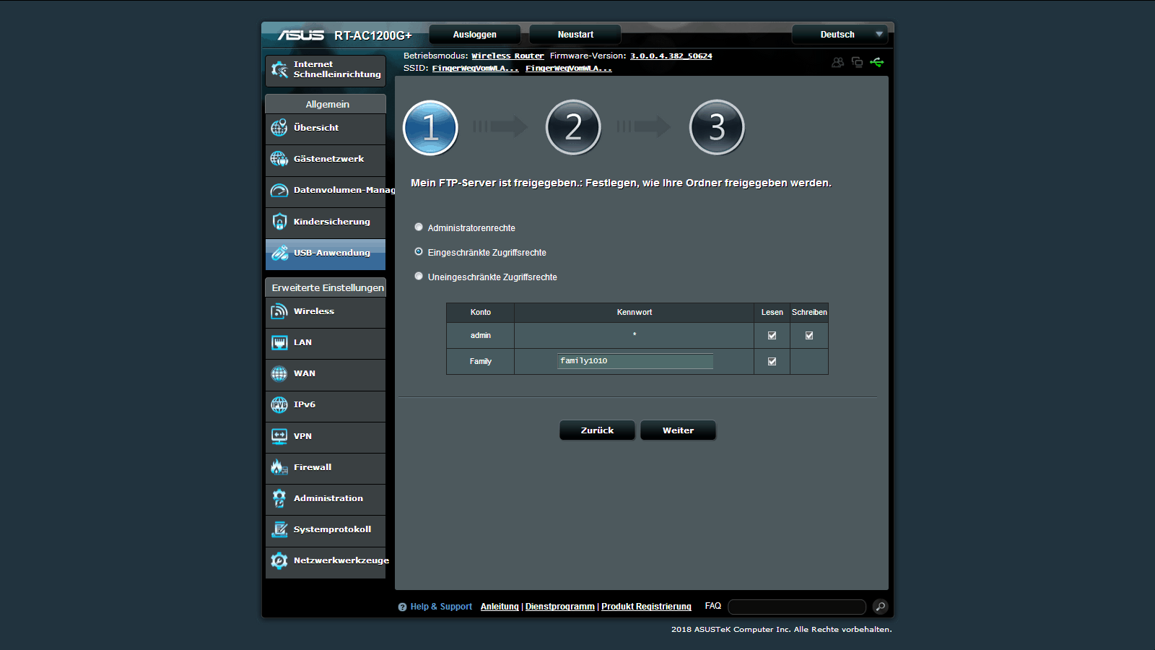Click the Family account cell
1155x650 pixels.
pyautogui.click(x=481, y=362)
